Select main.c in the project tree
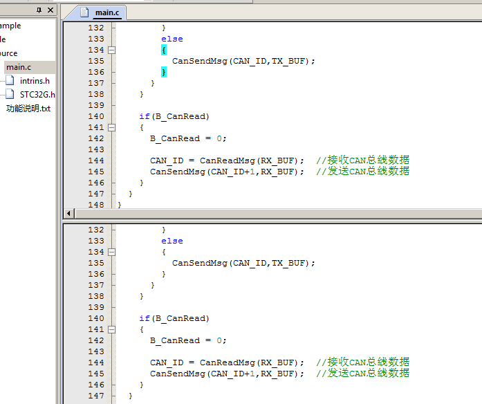The height and width of the screenshot is (404, 482). pyautogui.click(x=19, y=67)
